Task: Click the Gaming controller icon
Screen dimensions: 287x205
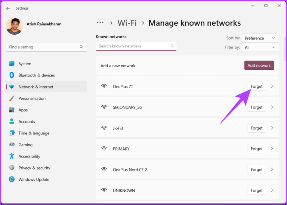Action: [x=12, y=145]
